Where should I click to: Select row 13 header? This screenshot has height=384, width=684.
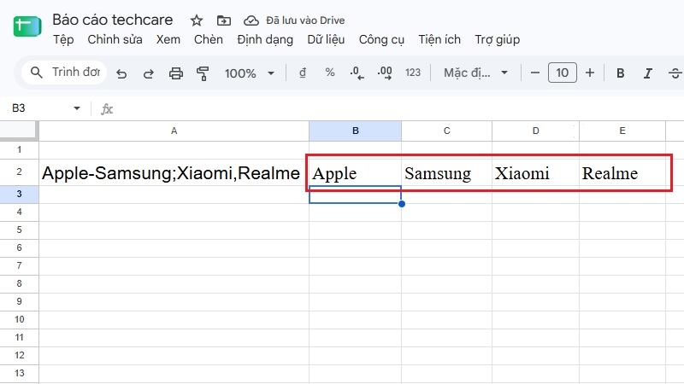coord(19,373)
